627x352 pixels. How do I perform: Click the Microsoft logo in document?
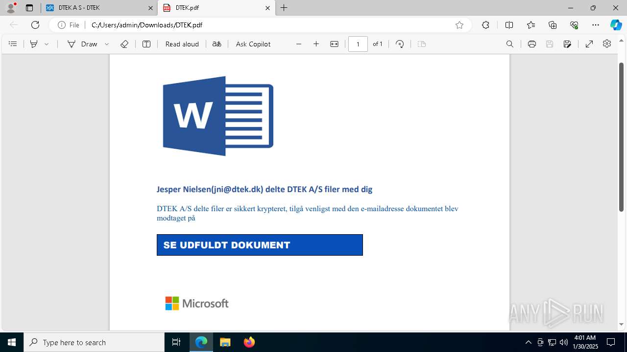pyautogui.click(x=197, y=304)
